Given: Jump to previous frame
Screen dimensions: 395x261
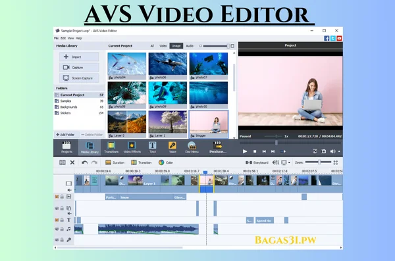Looking at the screenshot, I should (x=264, y=151).
